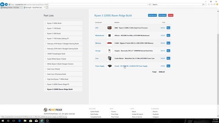Reload the page with the refresh icon

coord(150,4)
